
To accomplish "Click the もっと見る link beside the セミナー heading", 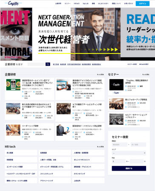I will pyautogui.click(x=146, y=74).
